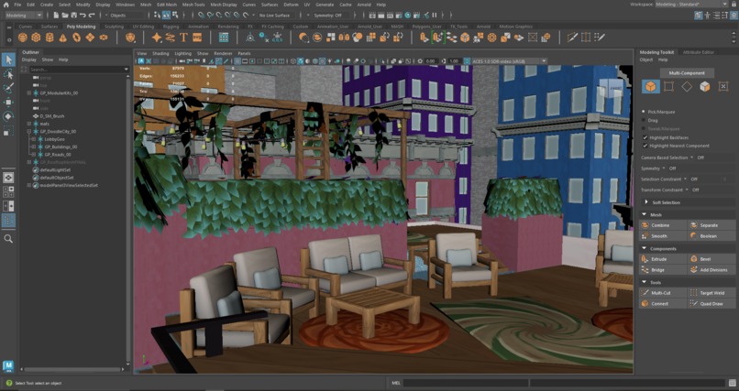
Task: Open the Workspace dropdown
Action: [691, 5]
